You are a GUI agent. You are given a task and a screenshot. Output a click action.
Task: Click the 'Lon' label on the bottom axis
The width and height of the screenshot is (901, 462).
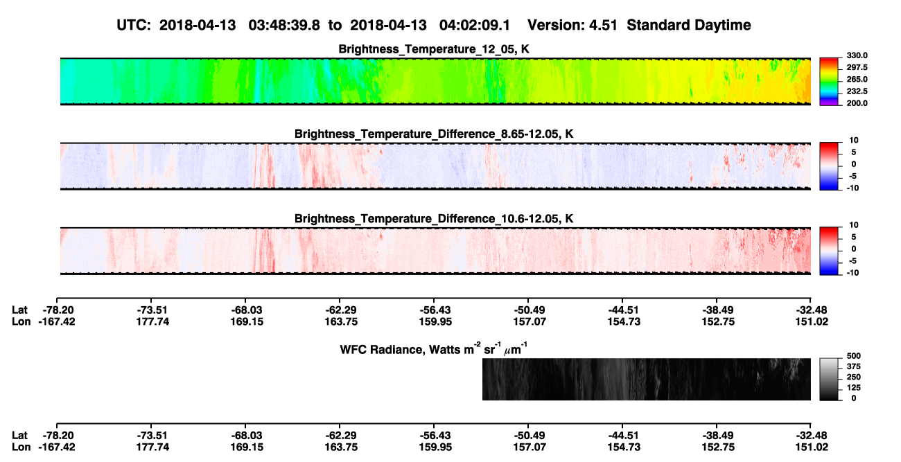(21, 447)
